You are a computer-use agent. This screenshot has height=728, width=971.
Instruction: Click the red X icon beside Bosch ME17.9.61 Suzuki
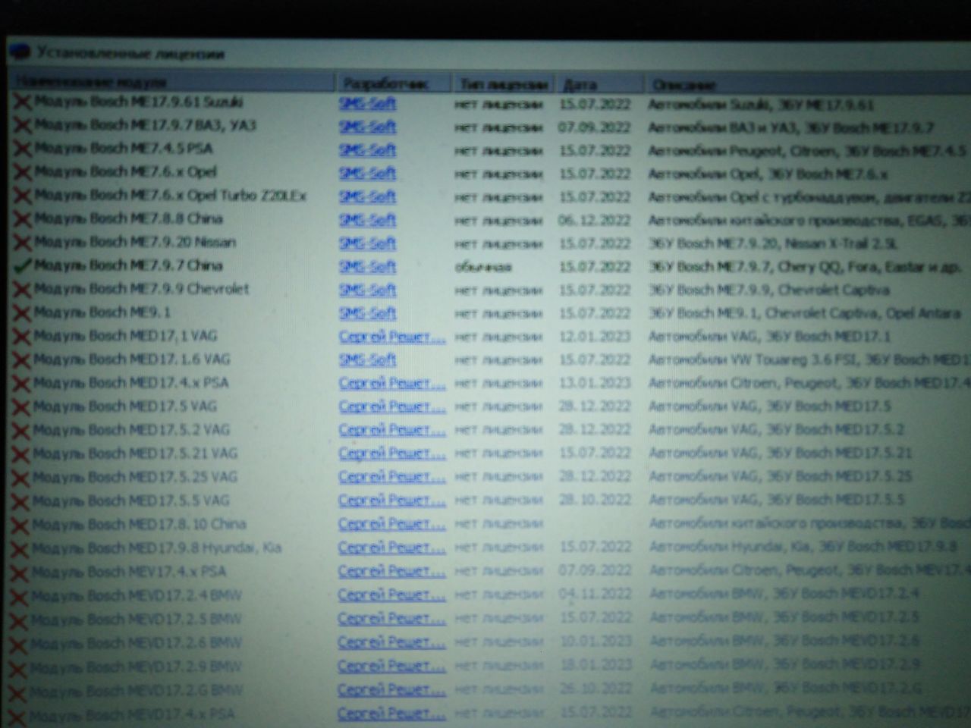(x=22, y=102)
